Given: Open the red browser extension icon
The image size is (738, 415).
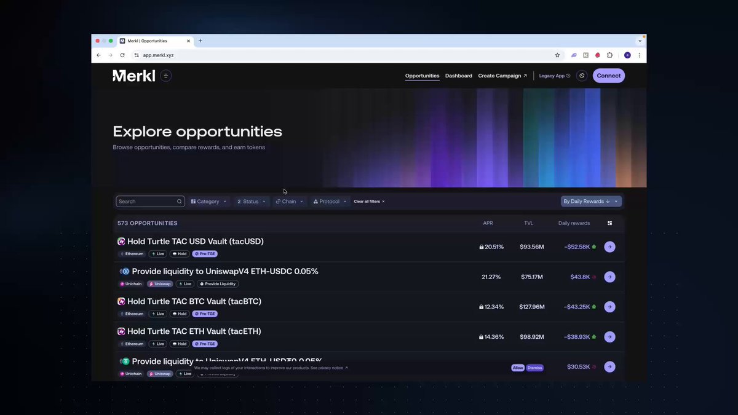Looking at the screenshot, I should 597,55.
